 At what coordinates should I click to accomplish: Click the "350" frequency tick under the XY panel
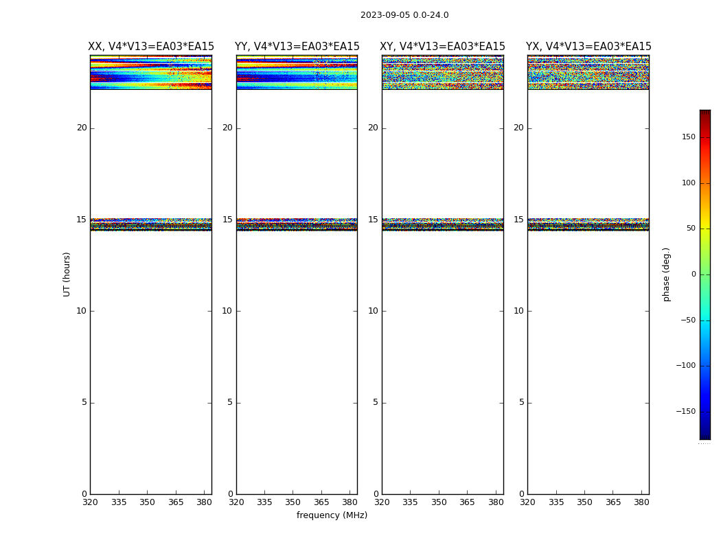click(439, 502)
